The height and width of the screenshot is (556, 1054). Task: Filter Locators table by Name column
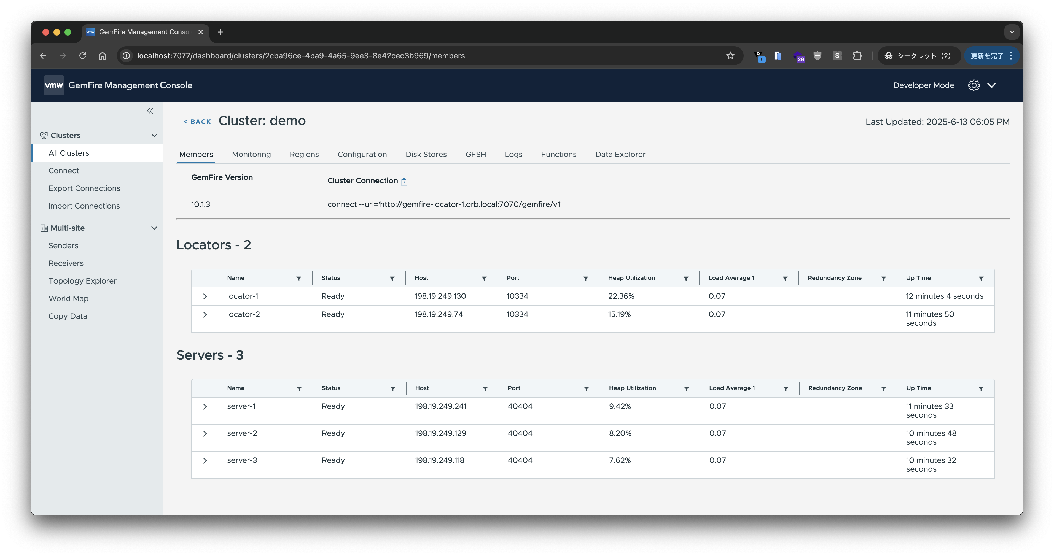(x=299, y=278)
